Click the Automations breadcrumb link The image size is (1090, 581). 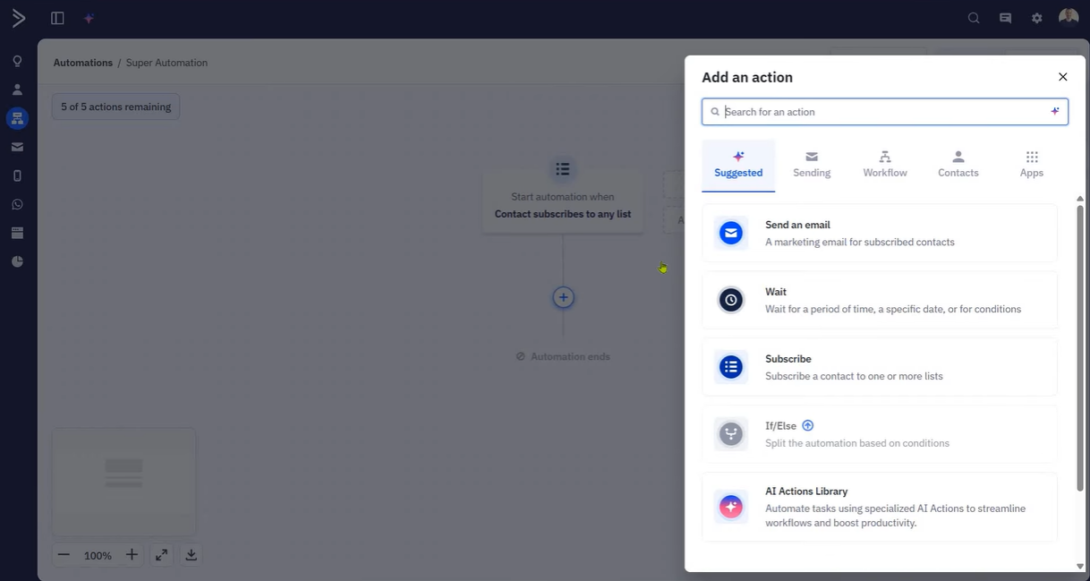coord(83,63)
